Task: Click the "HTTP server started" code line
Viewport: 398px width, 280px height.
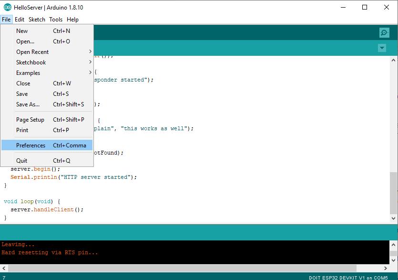Action: [73, 177]
